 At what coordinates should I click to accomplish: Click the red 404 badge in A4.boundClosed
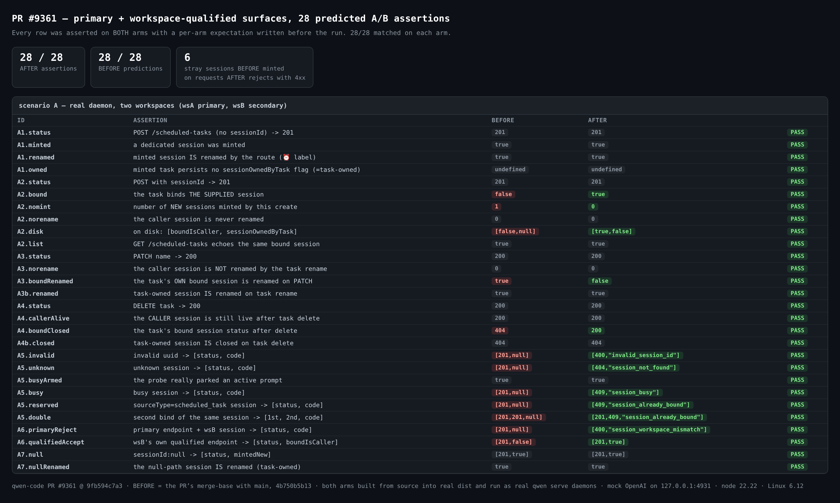click(500, 330)
